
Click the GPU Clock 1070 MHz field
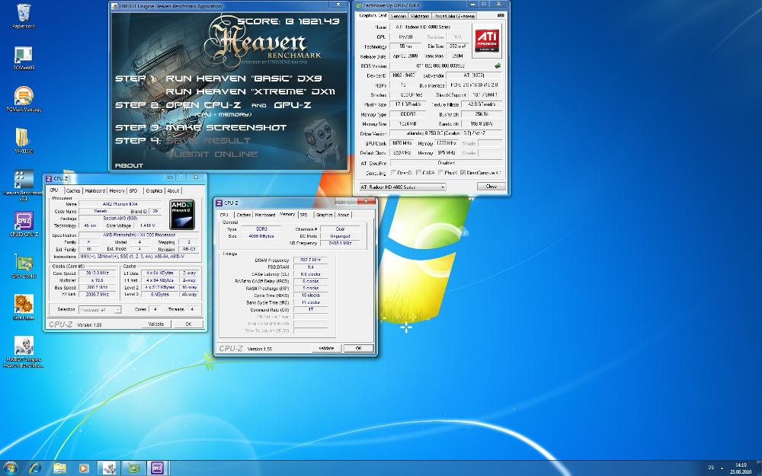click(402, 143)
